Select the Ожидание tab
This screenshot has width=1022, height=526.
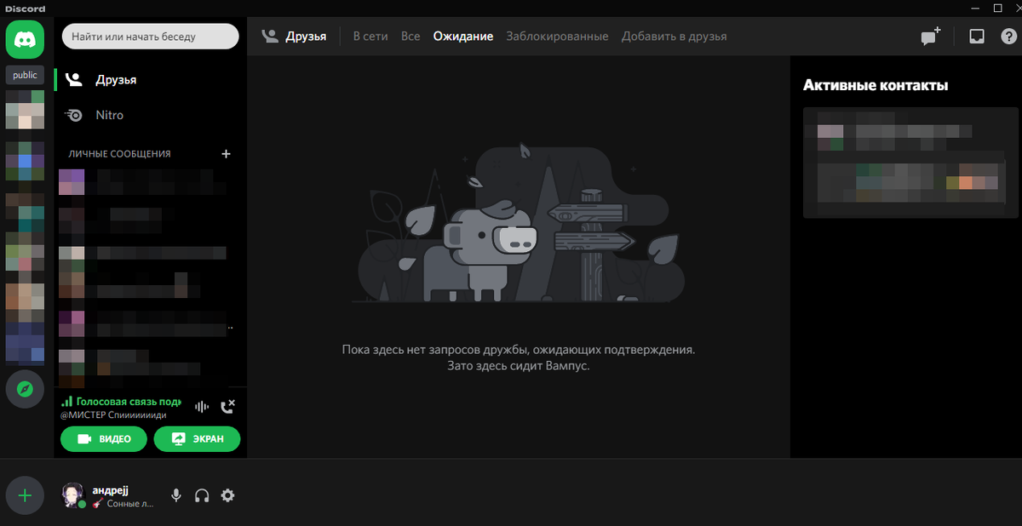coord(462,37)
